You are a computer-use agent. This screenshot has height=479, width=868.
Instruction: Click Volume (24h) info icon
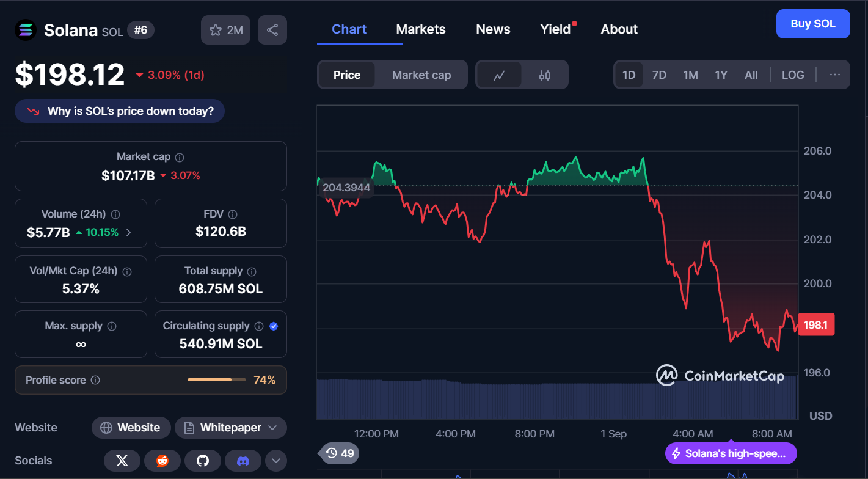pos(115,214)
